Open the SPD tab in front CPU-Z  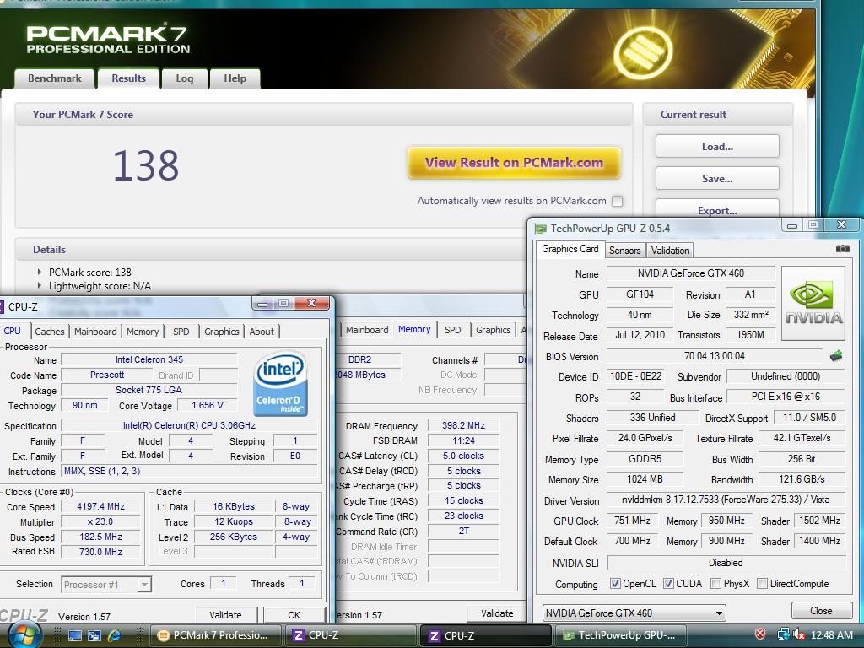point(181,331)
